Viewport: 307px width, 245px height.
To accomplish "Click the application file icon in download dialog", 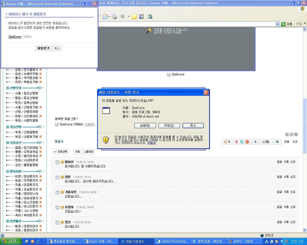I will click(x=106, y=110).
